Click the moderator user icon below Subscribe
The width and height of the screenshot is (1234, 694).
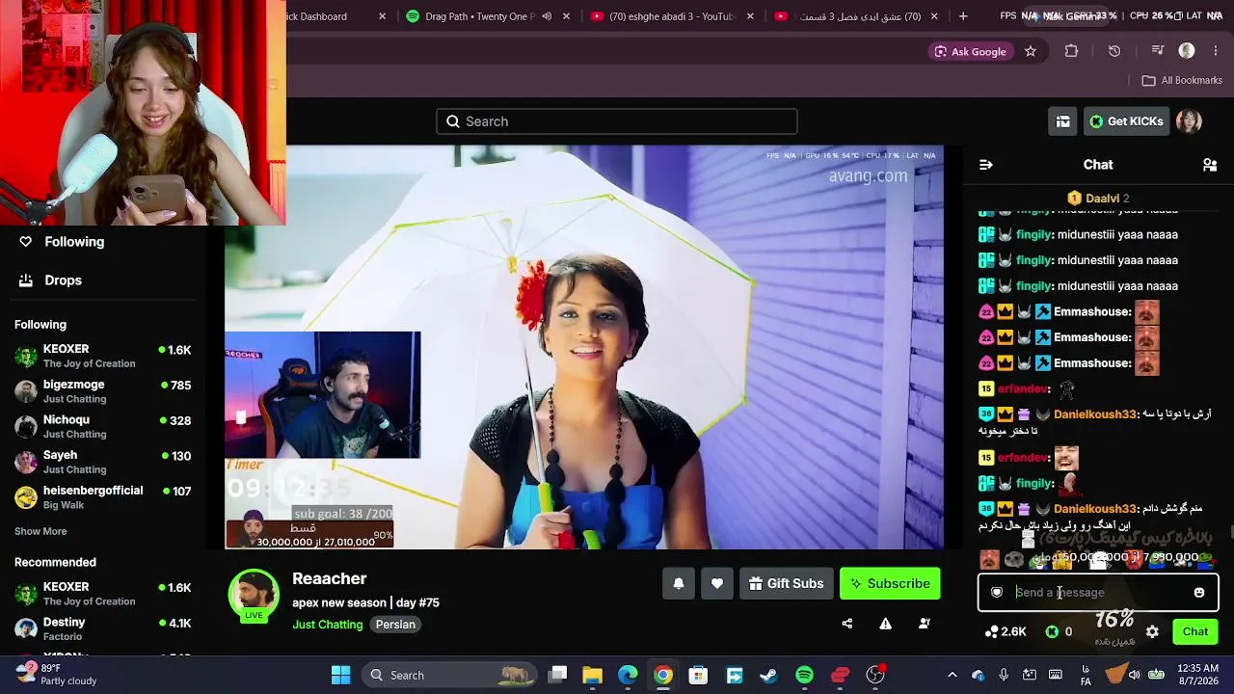(924, 624)
